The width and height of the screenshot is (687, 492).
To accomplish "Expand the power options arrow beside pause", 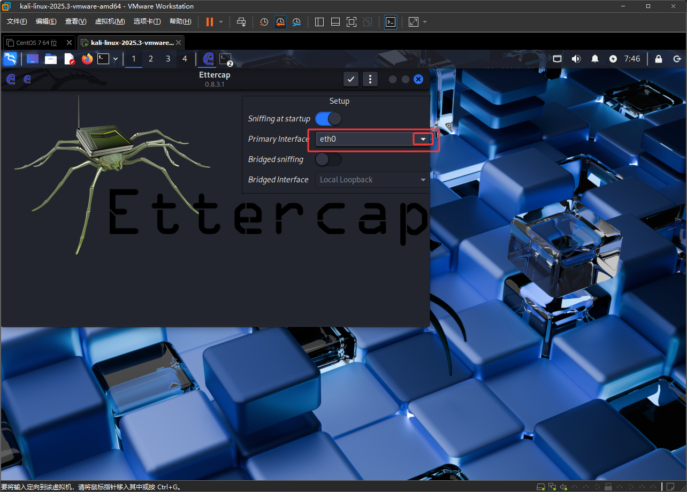I will [x=221, y=22].
